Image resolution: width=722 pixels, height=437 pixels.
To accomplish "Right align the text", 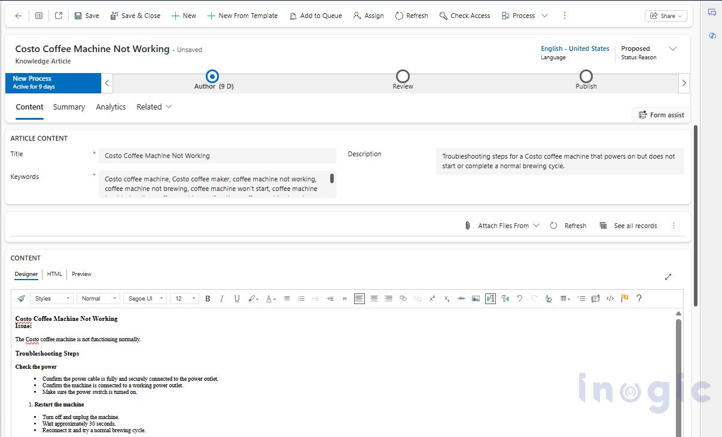I will point(388,298).
